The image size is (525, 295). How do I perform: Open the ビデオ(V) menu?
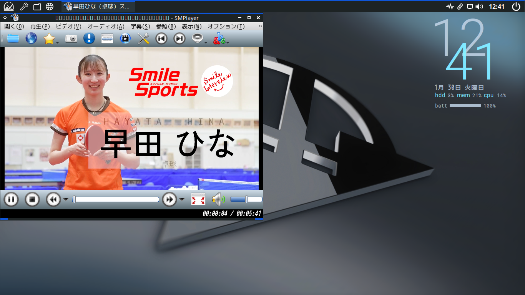[x=68, y=26]
